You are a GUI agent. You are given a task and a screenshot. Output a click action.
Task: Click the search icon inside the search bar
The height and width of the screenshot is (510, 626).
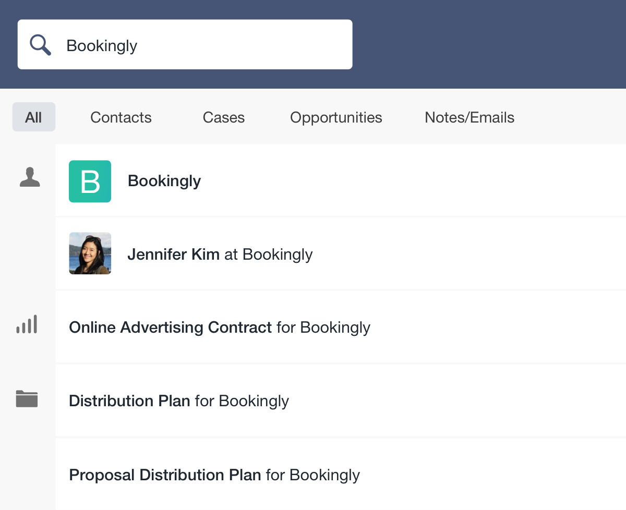tap(40, 44)
